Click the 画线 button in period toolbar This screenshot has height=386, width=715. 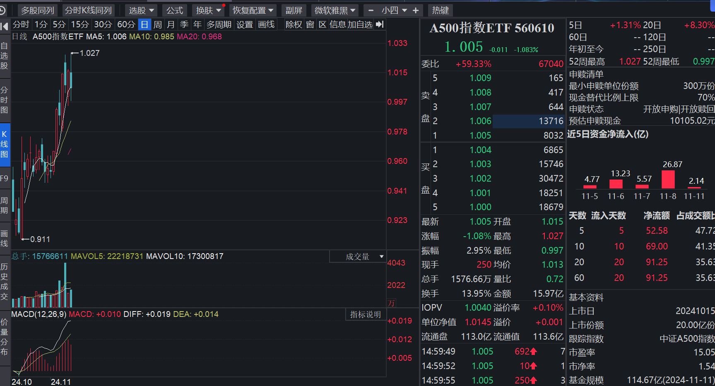(x=266, y=24)
